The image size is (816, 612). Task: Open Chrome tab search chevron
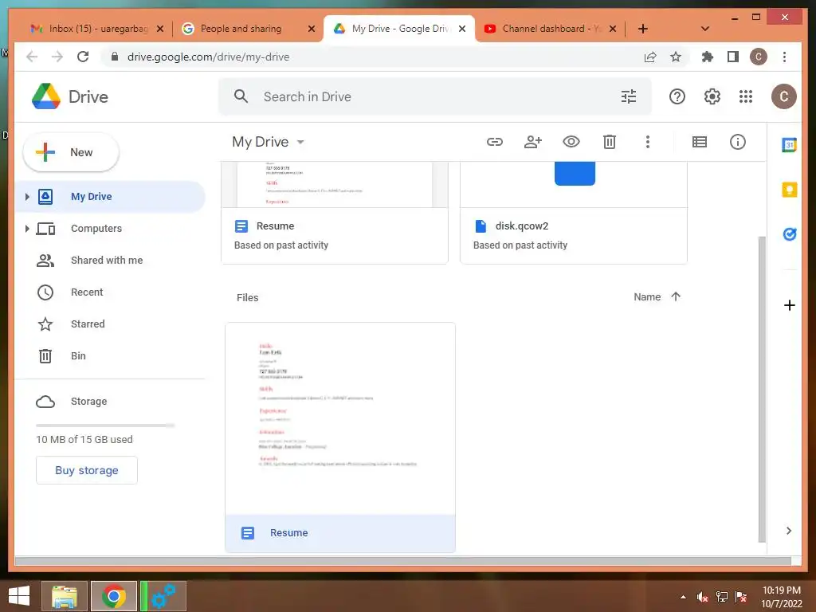705,29
